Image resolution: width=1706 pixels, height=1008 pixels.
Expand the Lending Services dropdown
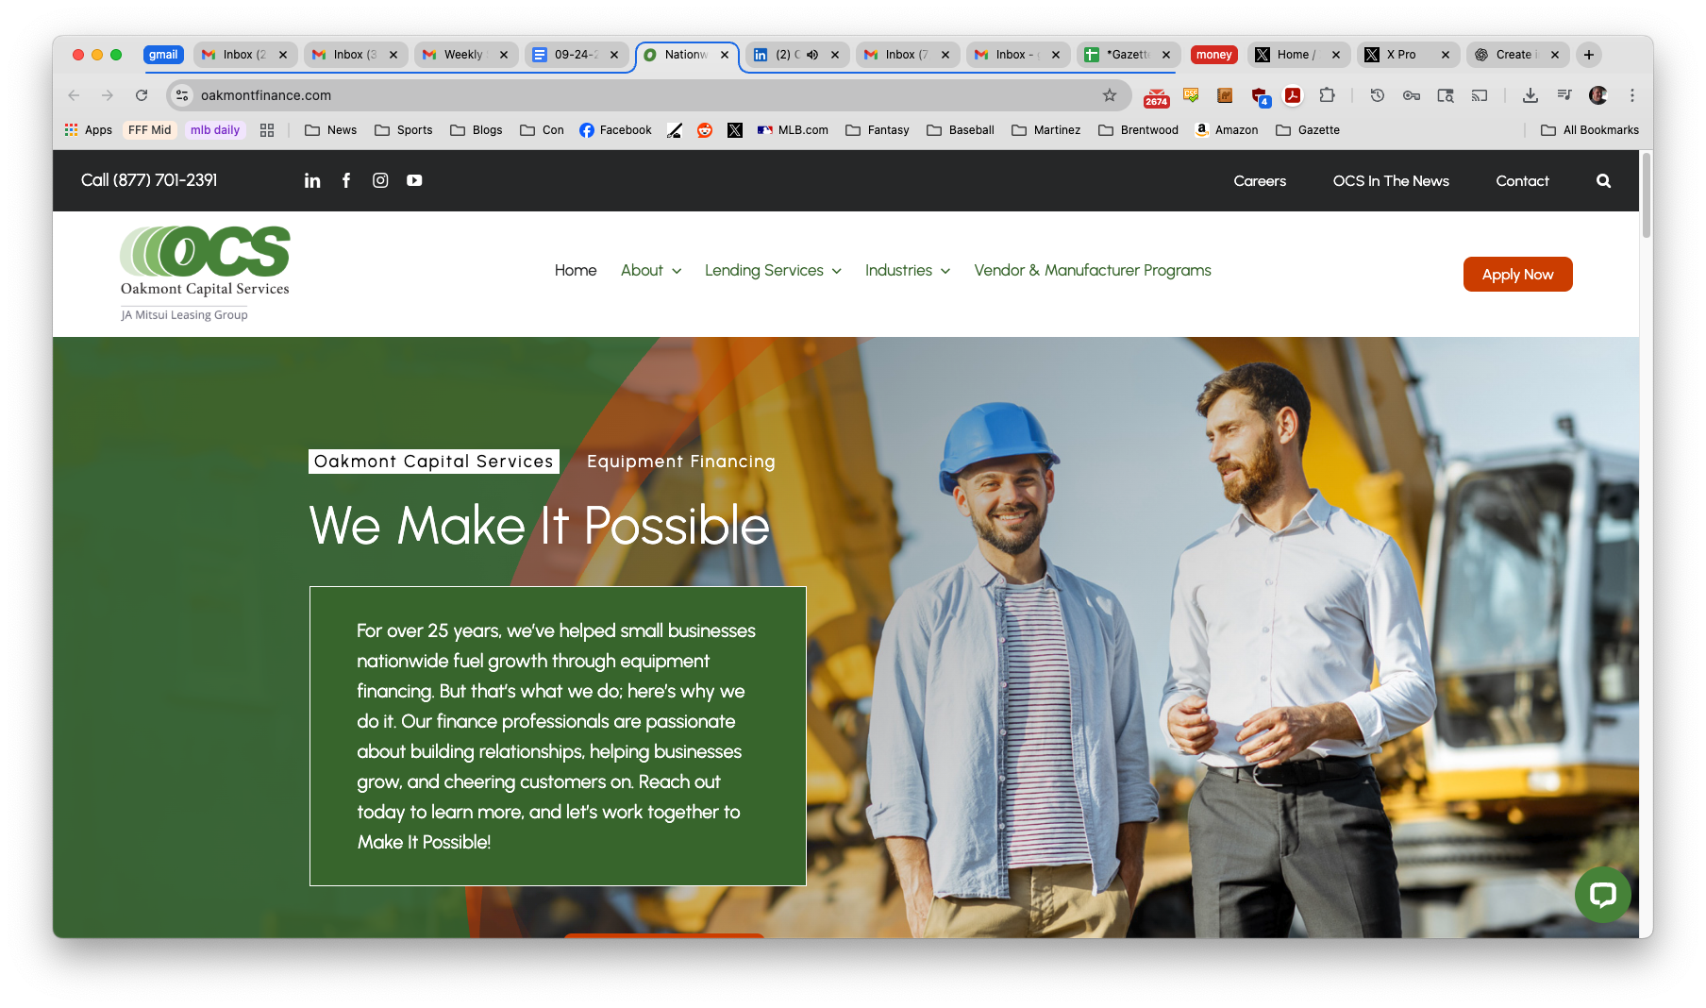[x=772, y=271]
